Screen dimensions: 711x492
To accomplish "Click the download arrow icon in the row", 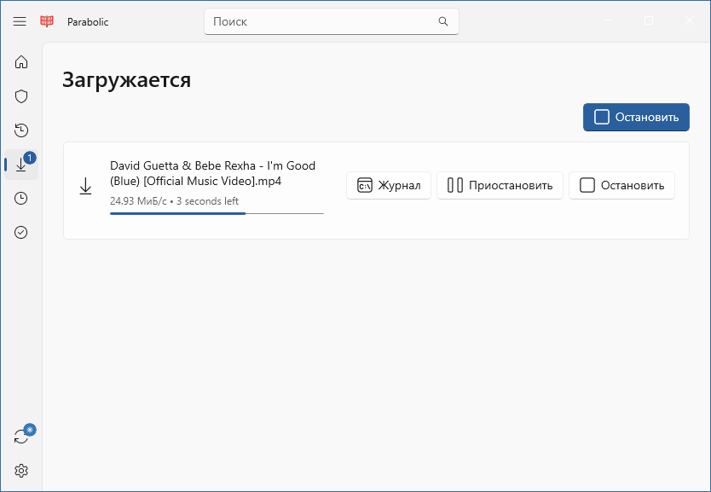I will (85, 186).
